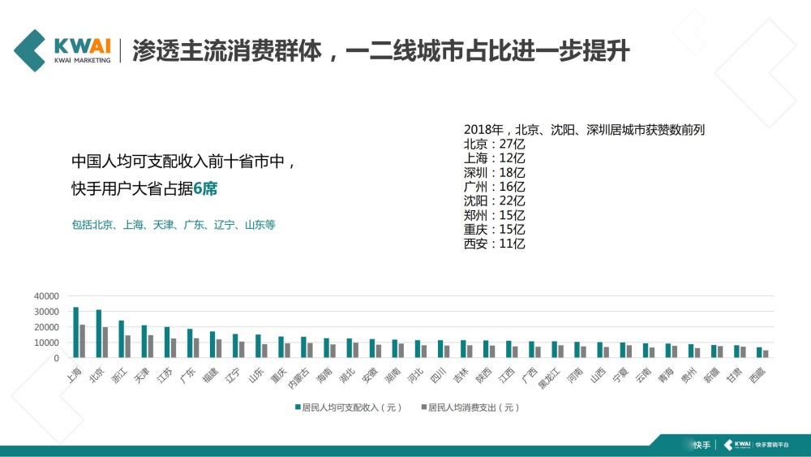Viewport: 811px width, 457px height.
Task: Click the x-axis label 湖北
Action: tap(347, 375)
